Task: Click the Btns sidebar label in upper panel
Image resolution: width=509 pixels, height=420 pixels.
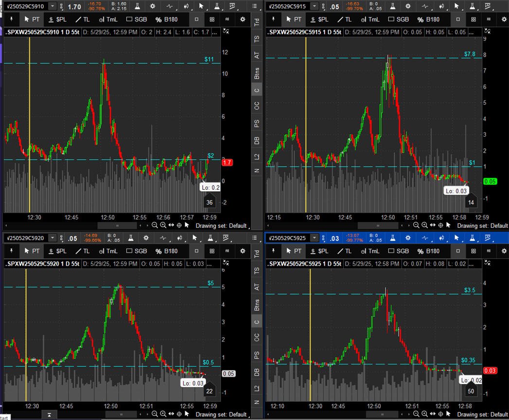Action: (x=257, y=73)
